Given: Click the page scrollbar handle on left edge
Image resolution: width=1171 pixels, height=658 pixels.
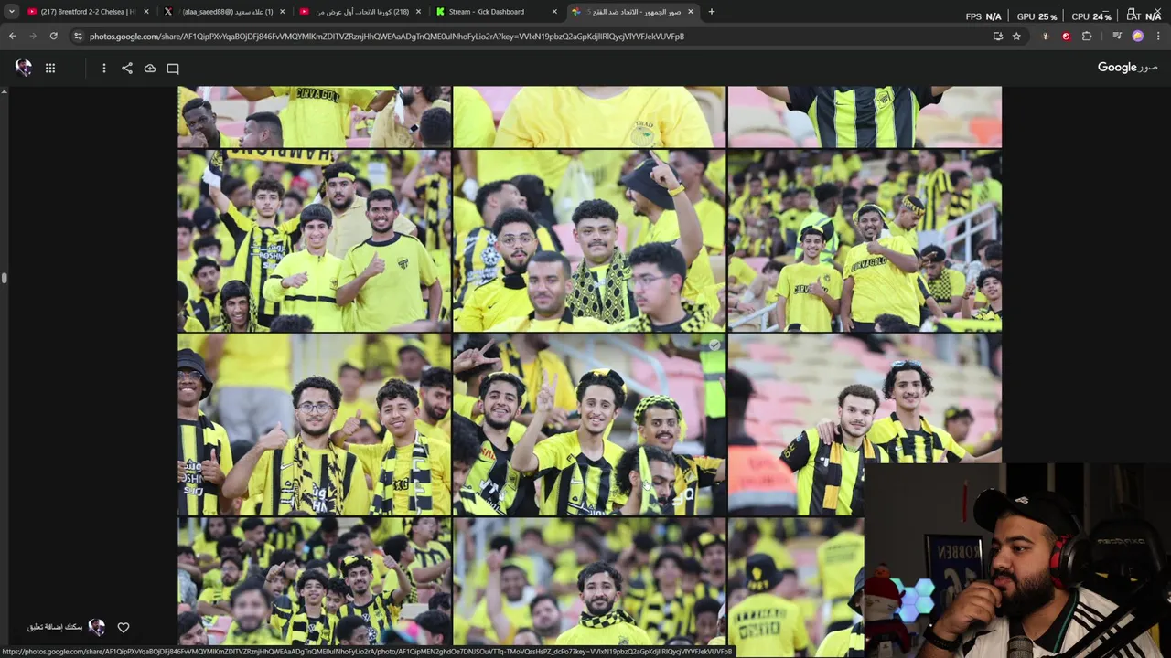Looking at the screenshot, I should pos(4,278).
